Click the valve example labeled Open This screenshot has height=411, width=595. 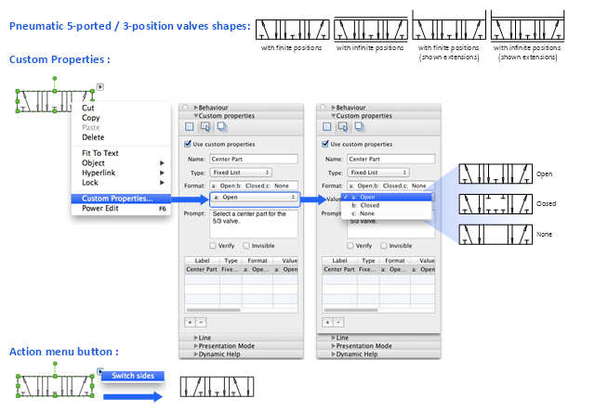point(496,173)
